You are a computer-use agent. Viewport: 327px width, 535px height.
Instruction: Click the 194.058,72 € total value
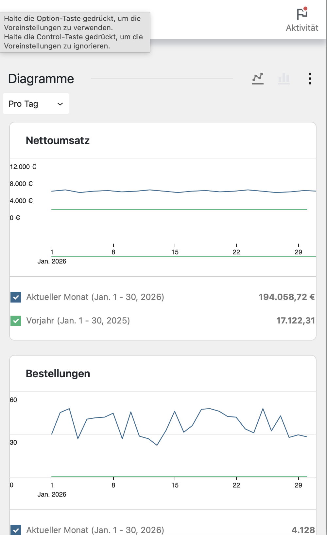pos(286,297)
